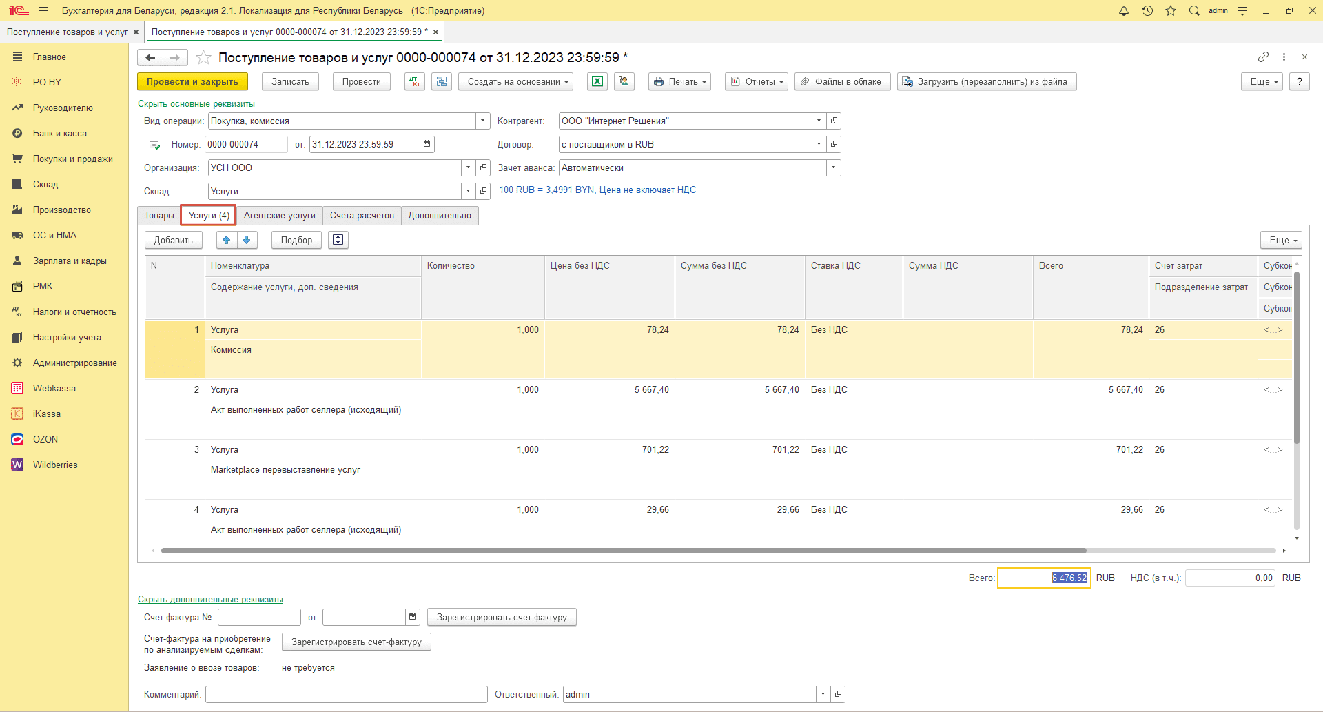Open OZON section in sidebar
Screen dimensions: 1323x712
pos(45,439)
